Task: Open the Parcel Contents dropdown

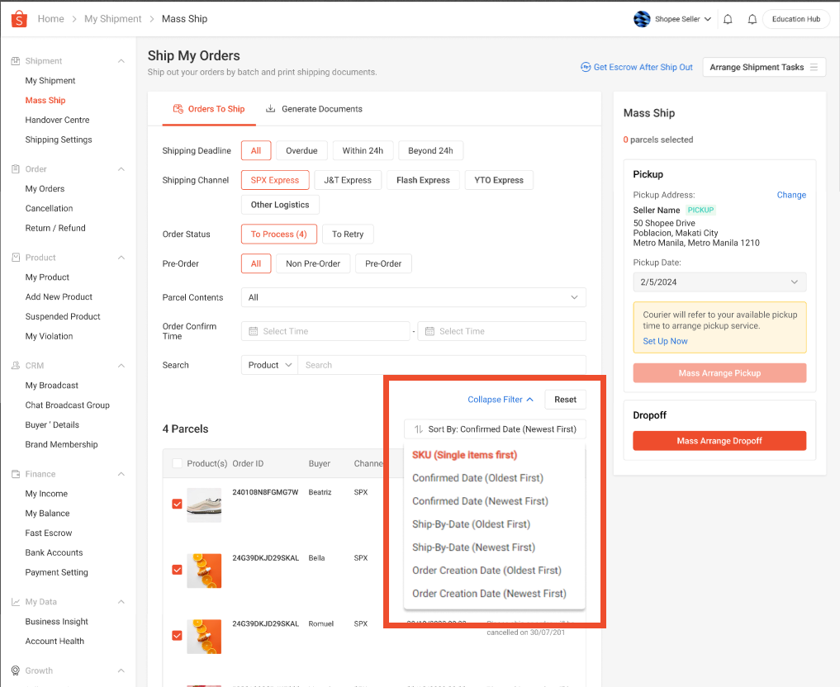Action: [x=413, y=297]
